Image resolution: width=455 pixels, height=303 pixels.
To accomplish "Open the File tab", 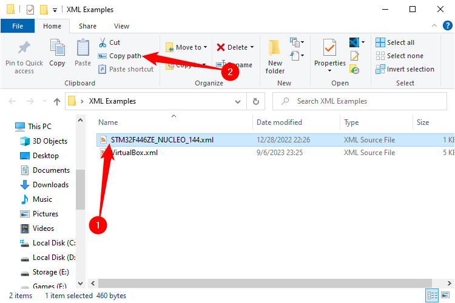I will 18,26.
